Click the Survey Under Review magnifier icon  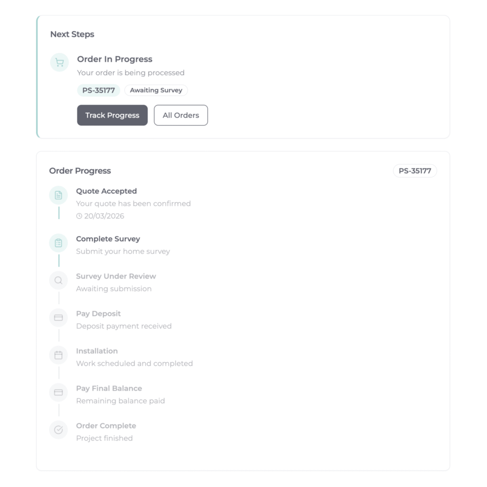pyautogui.click(x=58, y=281)
